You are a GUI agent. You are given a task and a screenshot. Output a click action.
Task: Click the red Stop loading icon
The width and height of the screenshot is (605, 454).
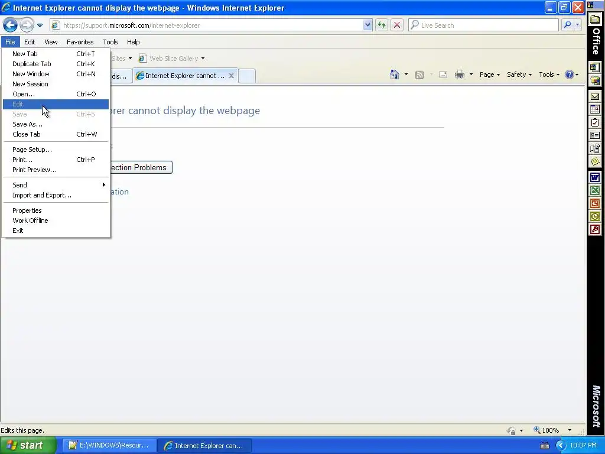tap(396, 25)
